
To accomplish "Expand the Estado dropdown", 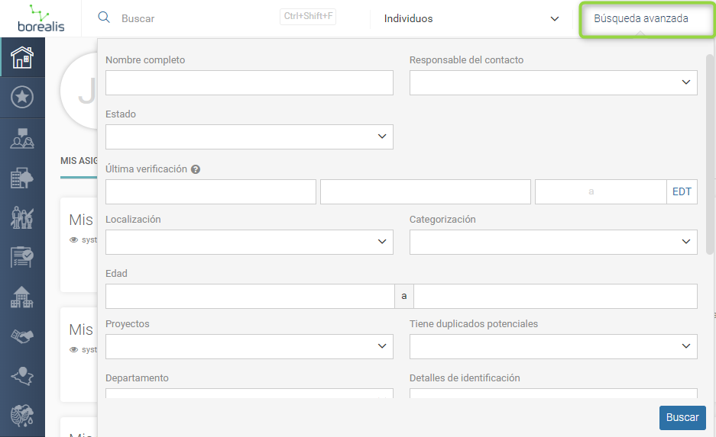I will tap(249, 137).
